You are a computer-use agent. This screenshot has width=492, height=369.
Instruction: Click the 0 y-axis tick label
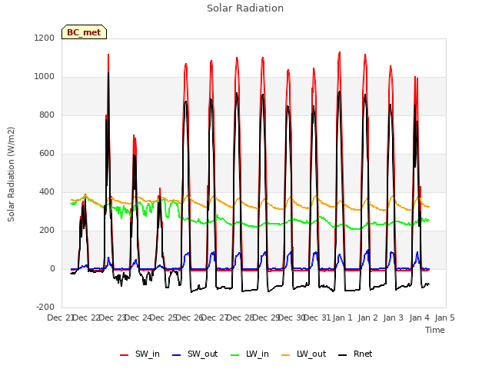(52, 268)
